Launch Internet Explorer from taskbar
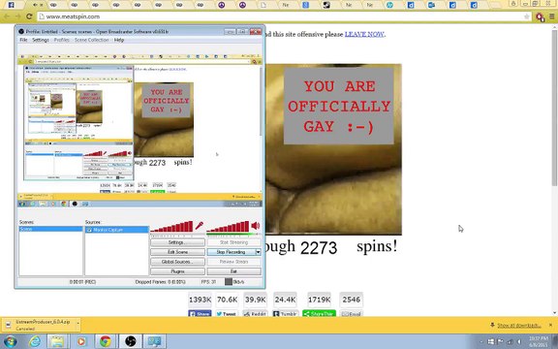Viewport: 558px width, 349px height. (x=35, y=342)
